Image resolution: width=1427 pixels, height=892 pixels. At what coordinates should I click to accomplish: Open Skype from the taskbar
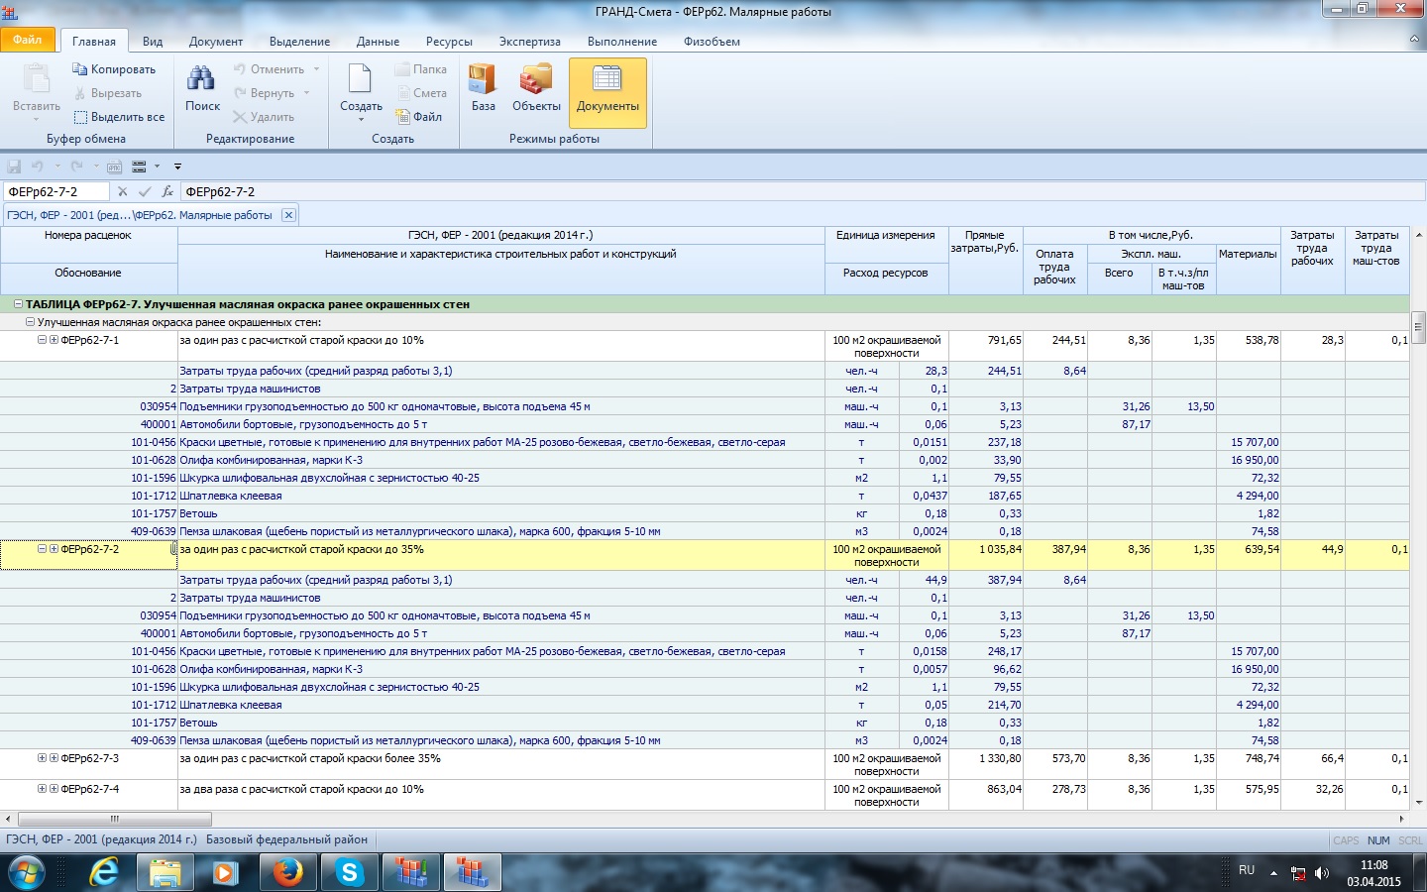point(349,872)
